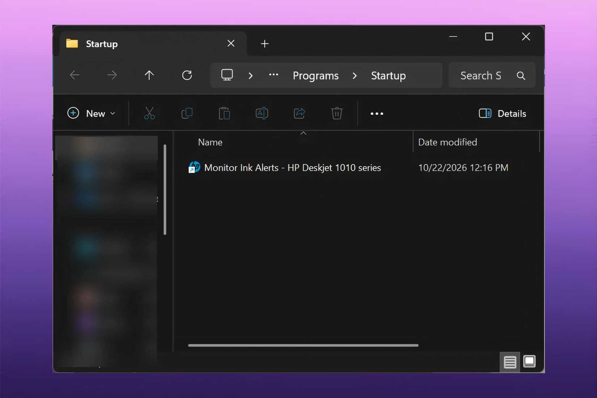Screen dimensions: 597x398
Task: Copy using the toolbar copy icon
Action: [x=187, y=113]
